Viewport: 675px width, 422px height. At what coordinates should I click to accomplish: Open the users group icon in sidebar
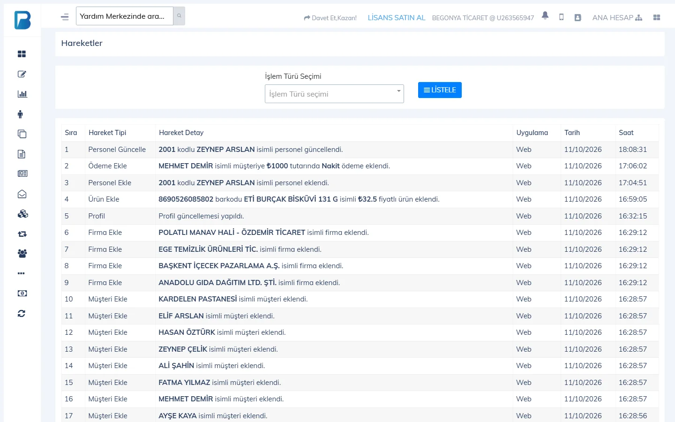point(22,254)
